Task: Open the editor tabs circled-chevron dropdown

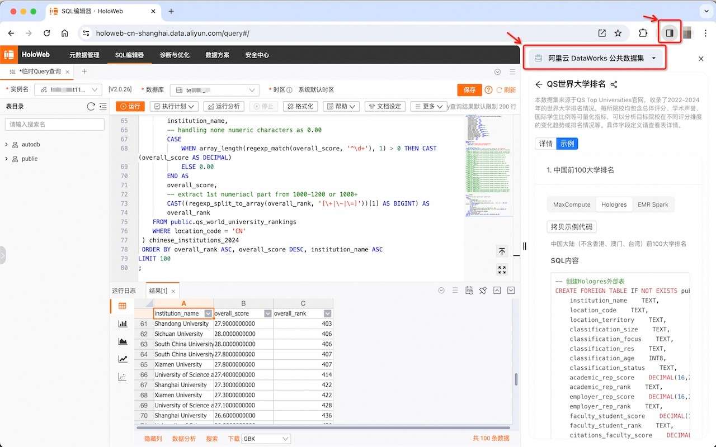Action: click(x=497, y=72)
